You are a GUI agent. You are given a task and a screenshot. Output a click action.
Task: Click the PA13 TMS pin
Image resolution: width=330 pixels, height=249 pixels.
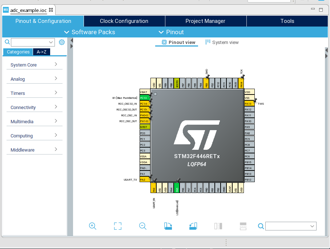click(249, 104)
